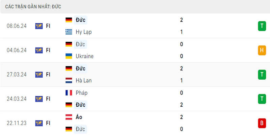This screenshot has height=135, width=270.
Task: Click the competition icon beside 04.06.24
Action: pyautogui.click(x=39, y=50)
